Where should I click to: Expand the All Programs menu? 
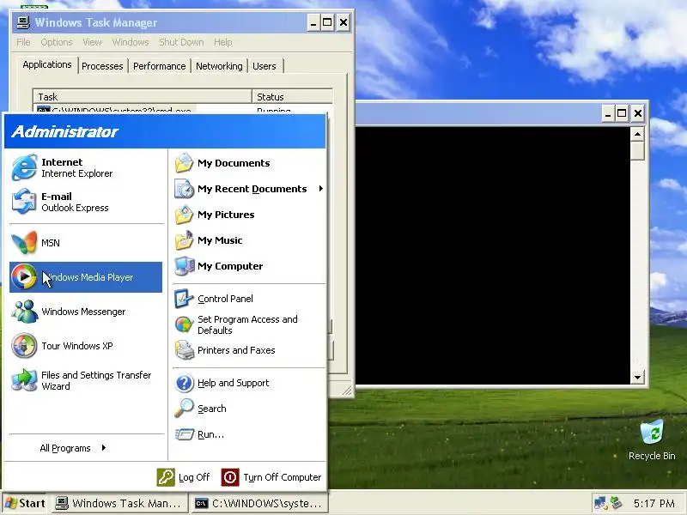(73, 448)
